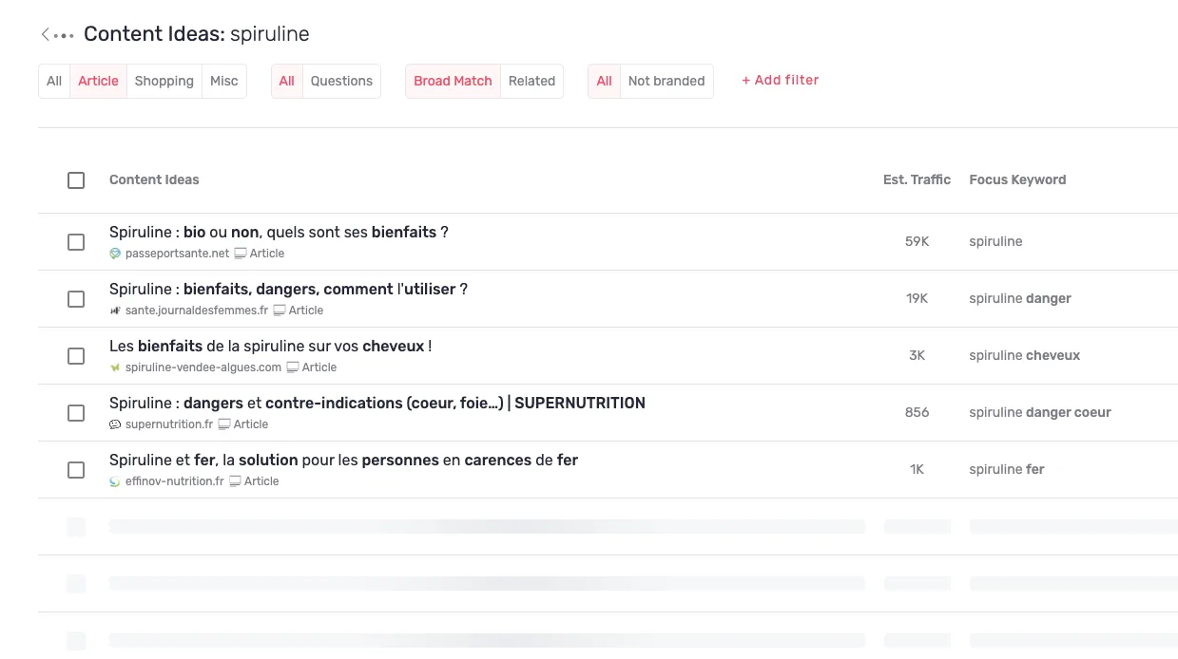The width and height of the screenshot is (1178, 659).
Task: Check the box for 'carences de fer' idea
Action: click(76, 470)
